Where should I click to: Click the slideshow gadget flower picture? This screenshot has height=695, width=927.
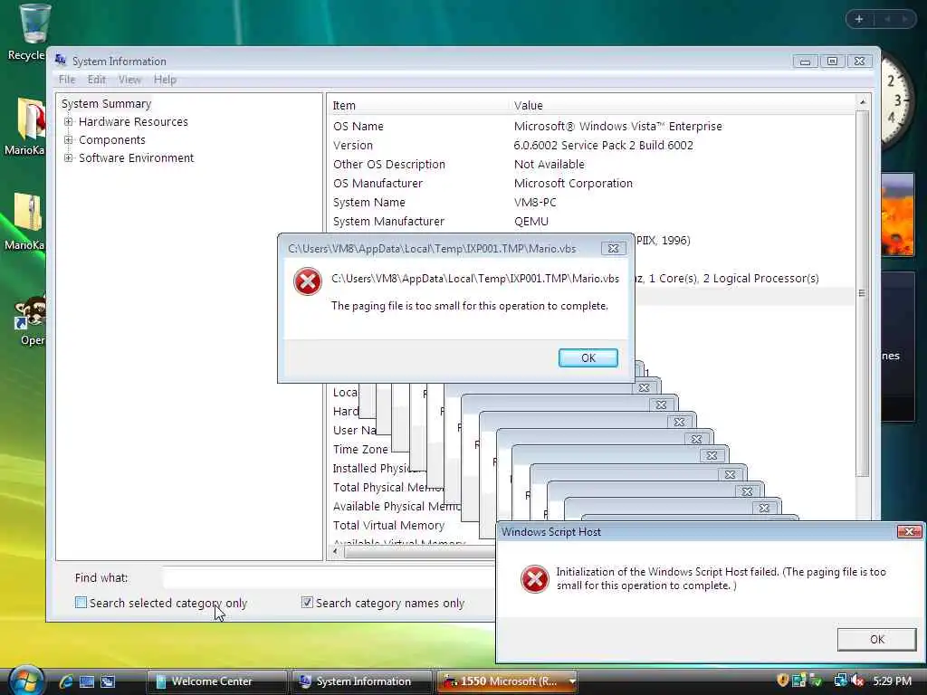coord(897,214)
